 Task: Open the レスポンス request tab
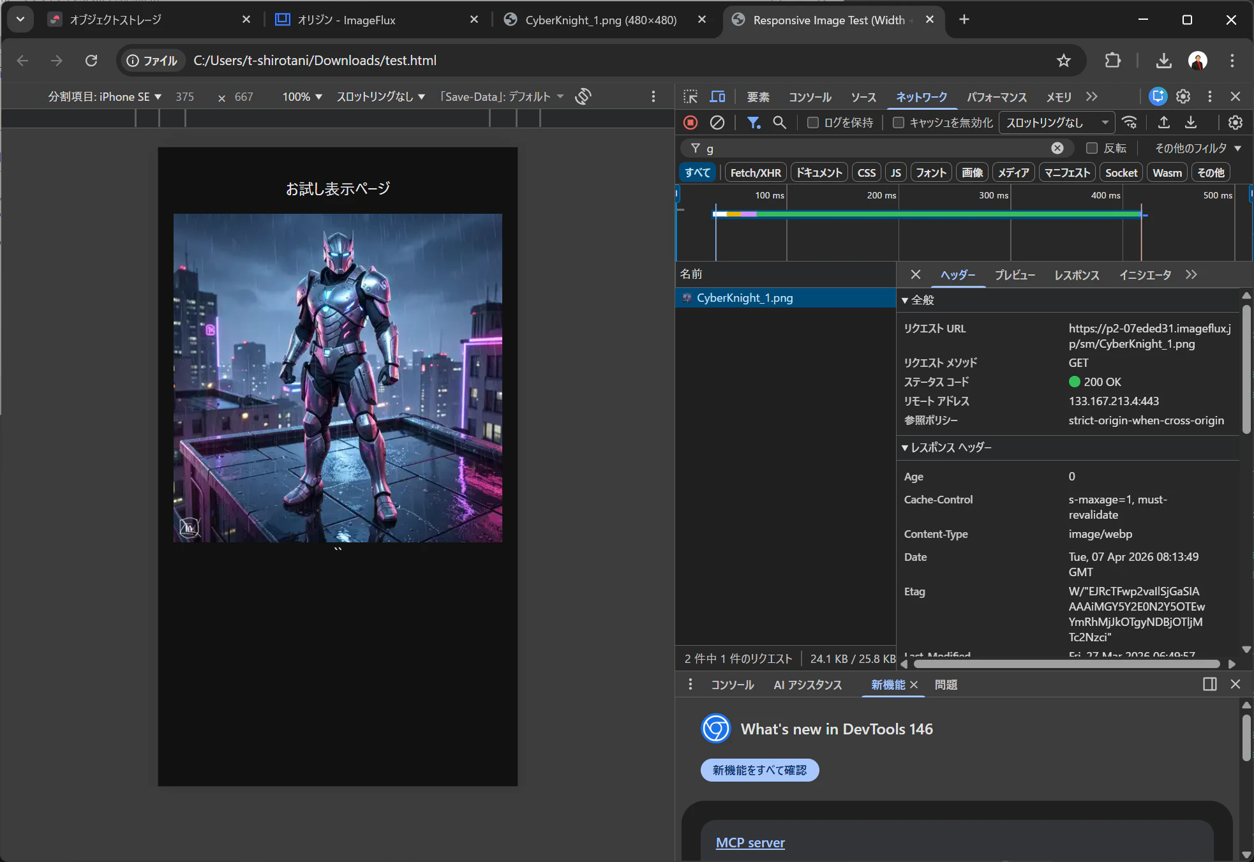pos(1077,275)
